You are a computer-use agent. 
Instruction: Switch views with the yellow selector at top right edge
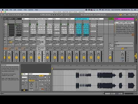click(136, 20)
